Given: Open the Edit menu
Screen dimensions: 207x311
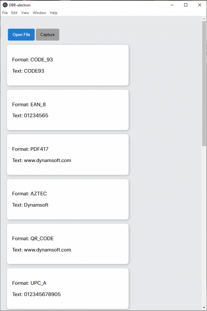Looking at the screenshot, I should pos(14,13).
